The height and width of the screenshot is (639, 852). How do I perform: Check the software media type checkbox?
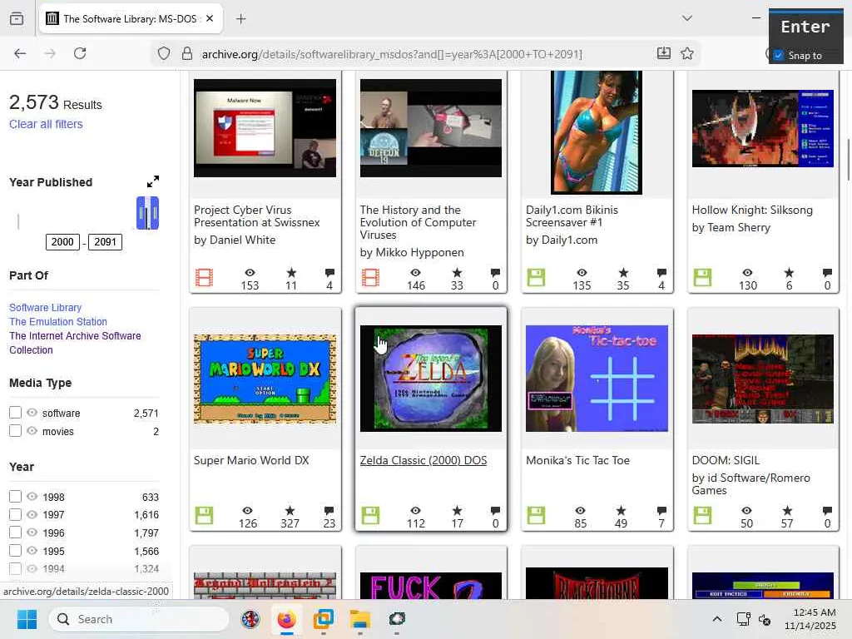[15, 413]
